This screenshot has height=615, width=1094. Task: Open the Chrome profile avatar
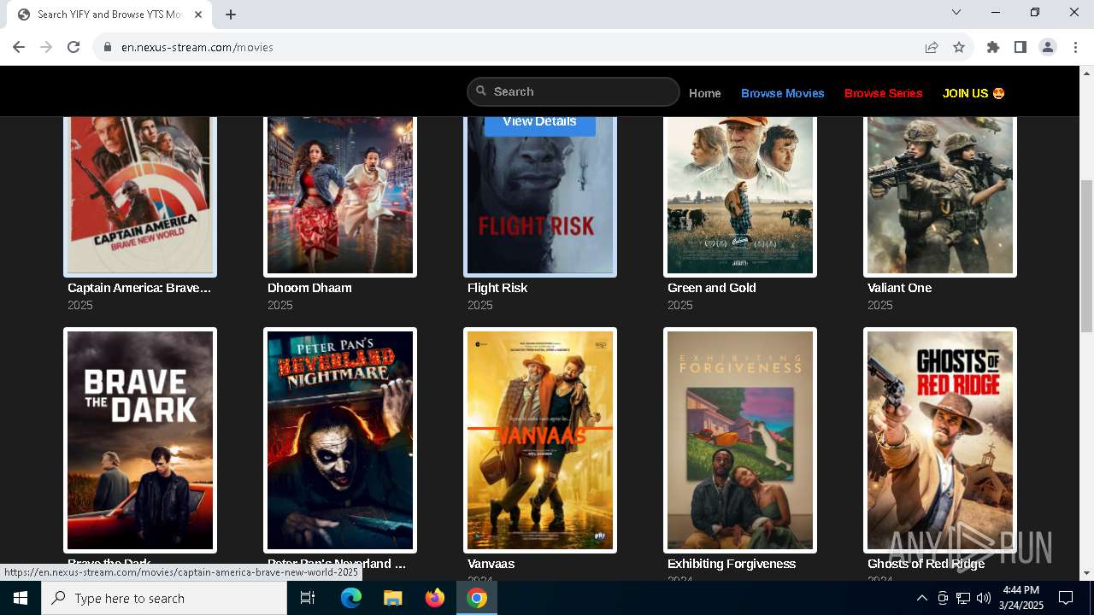(x=1048, y=47)
